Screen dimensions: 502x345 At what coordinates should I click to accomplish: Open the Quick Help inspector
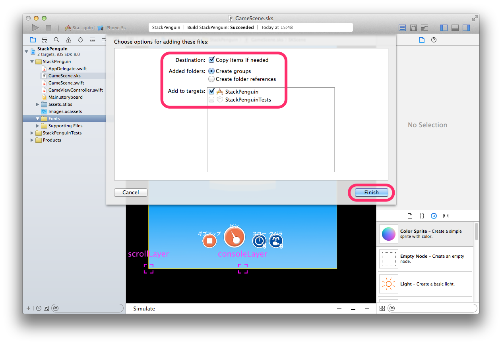(x=434, y=40)
